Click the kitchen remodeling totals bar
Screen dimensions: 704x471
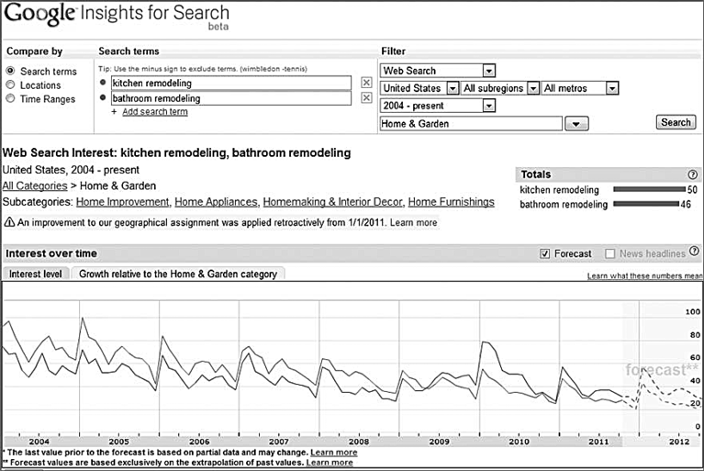click(x=649, y=189)
